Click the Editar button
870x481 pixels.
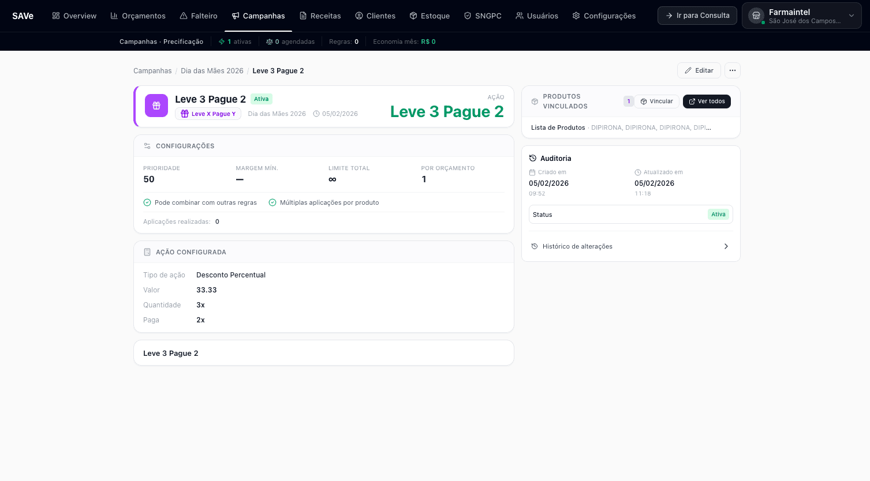click(x=699, y=70)
